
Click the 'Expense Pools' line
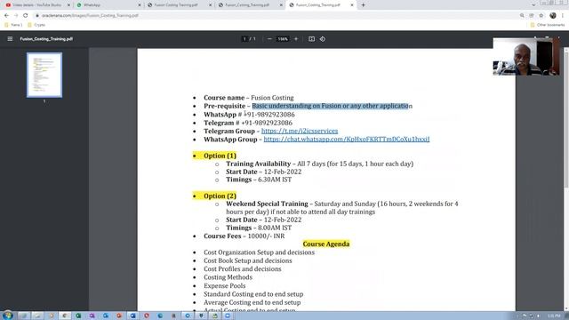[x=224, y=286]
